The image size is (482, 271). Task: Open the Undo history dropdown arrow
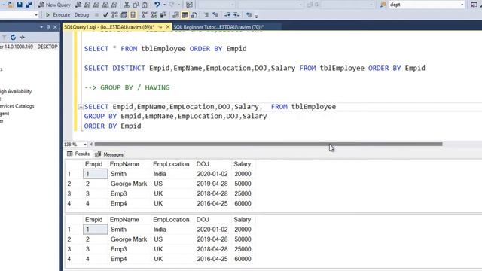(164, 5)
